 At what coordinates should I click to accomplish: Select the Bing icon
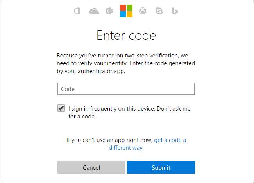[175, 11]
